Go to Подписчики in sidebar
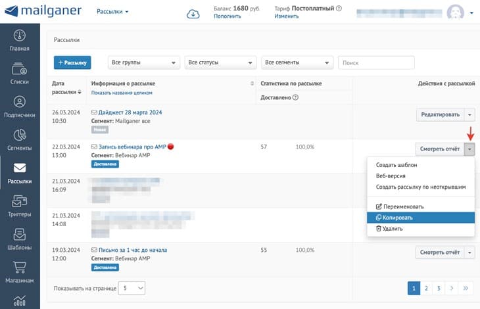This screenshot has height=309, width=480. pos(19,107)
